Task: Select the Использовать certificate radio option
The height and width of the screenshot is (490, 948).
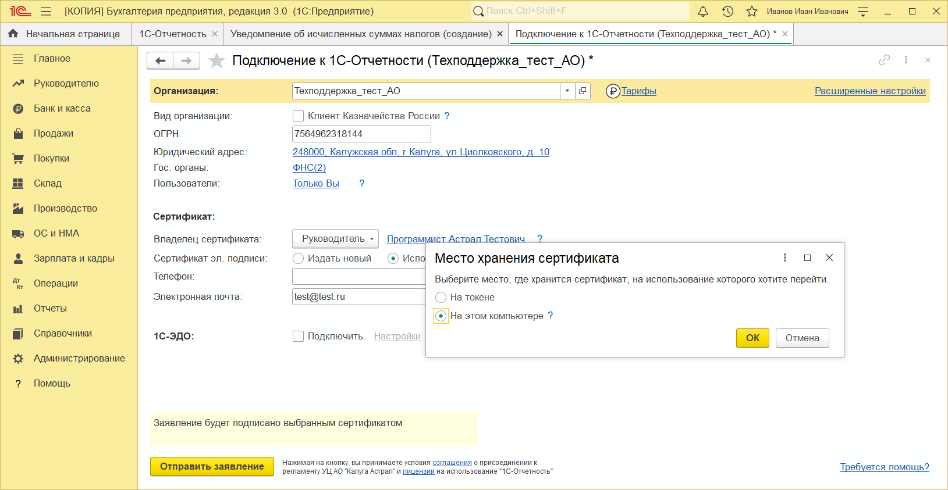Action: click(x=393, y=258)
